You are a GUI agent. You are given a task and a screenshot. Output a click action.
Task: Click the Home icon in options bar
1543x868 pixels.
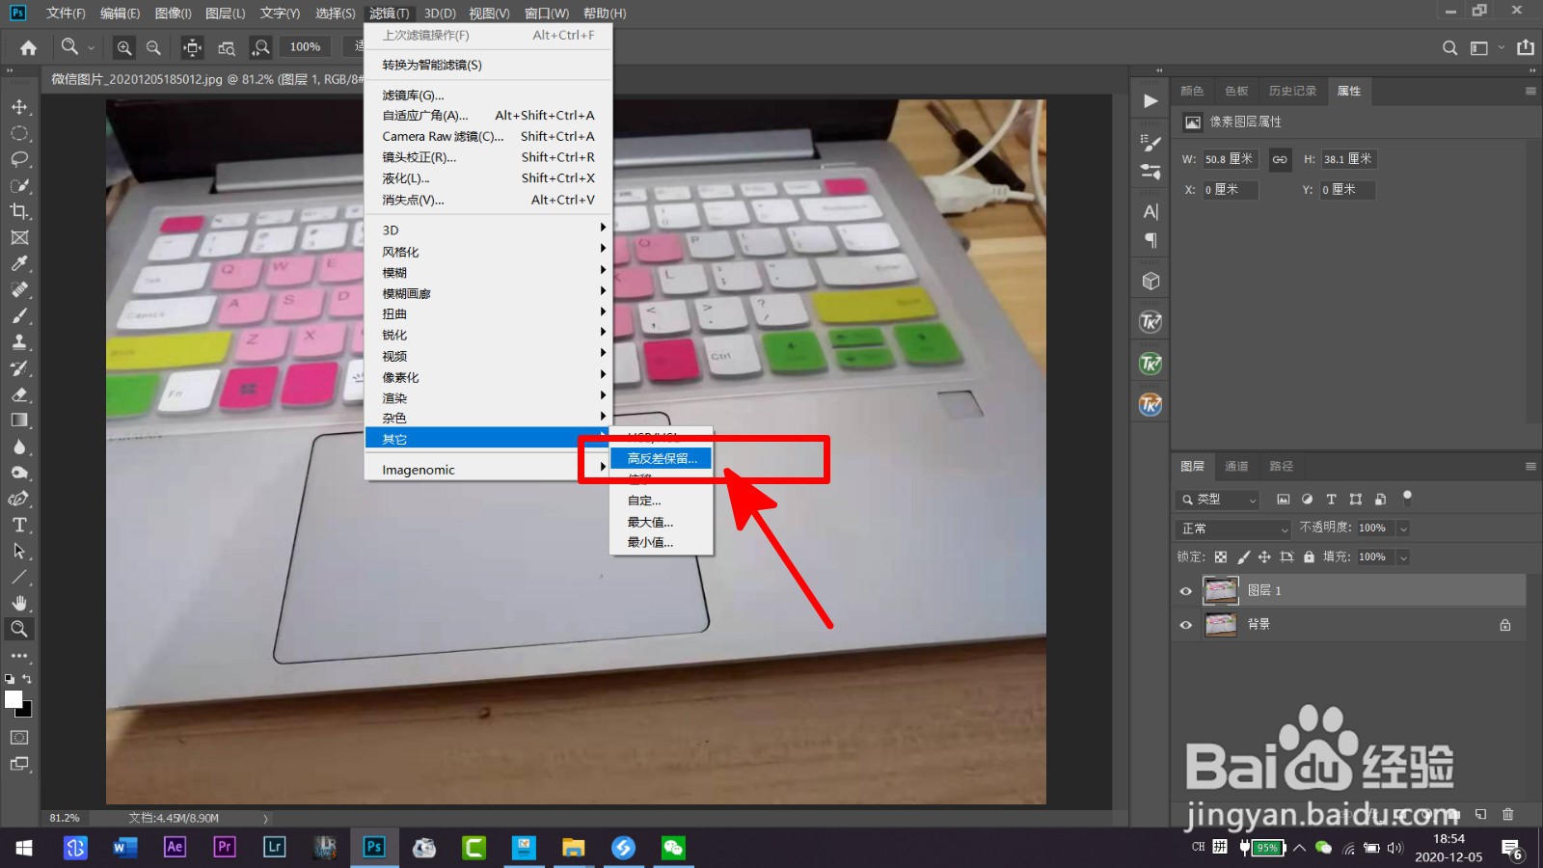click(x=28, y=47)
